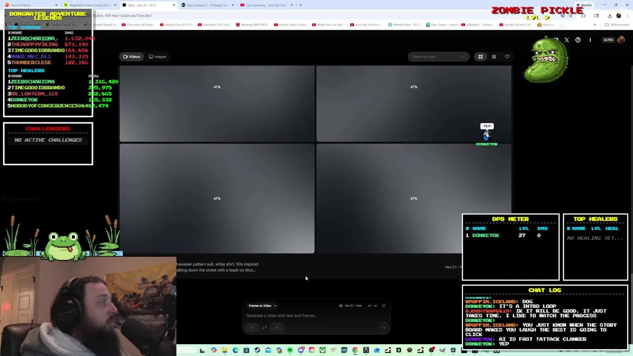Open Microsoft Store from the taskbar

246,350
